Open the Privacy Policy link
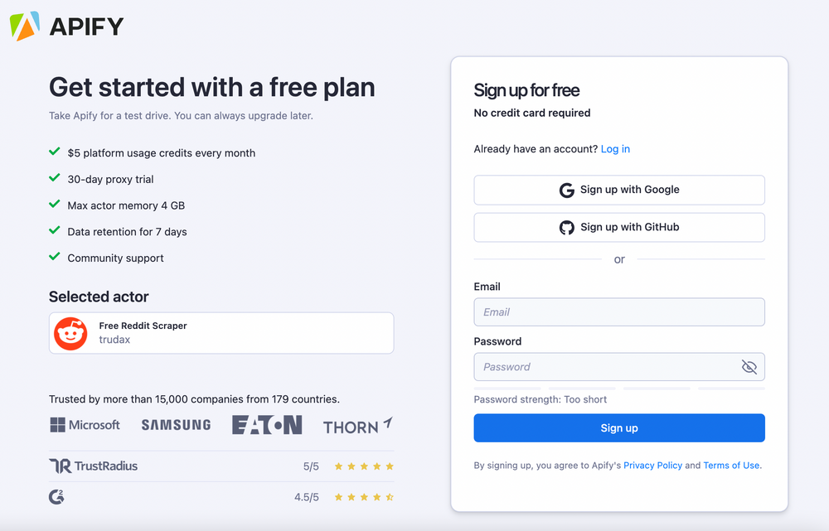 pyautogui.click(x=652, y=466)
